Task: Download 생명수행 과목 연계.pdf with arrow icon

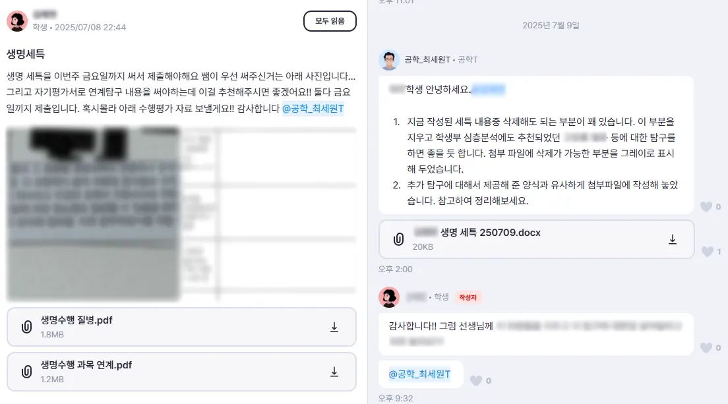Action: point(334,372)
